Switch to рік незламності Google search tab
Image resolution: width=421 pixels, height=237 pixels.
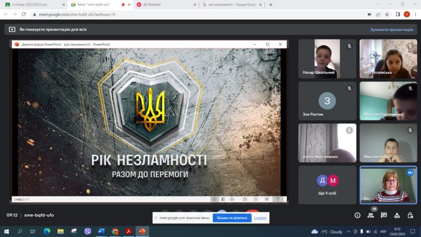point(232,5)
